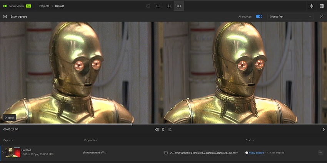Image resolution: width=327 pixels, height=163 pixels.
Task: Switch to split view mode icon
Action: [x=169, y=6]
